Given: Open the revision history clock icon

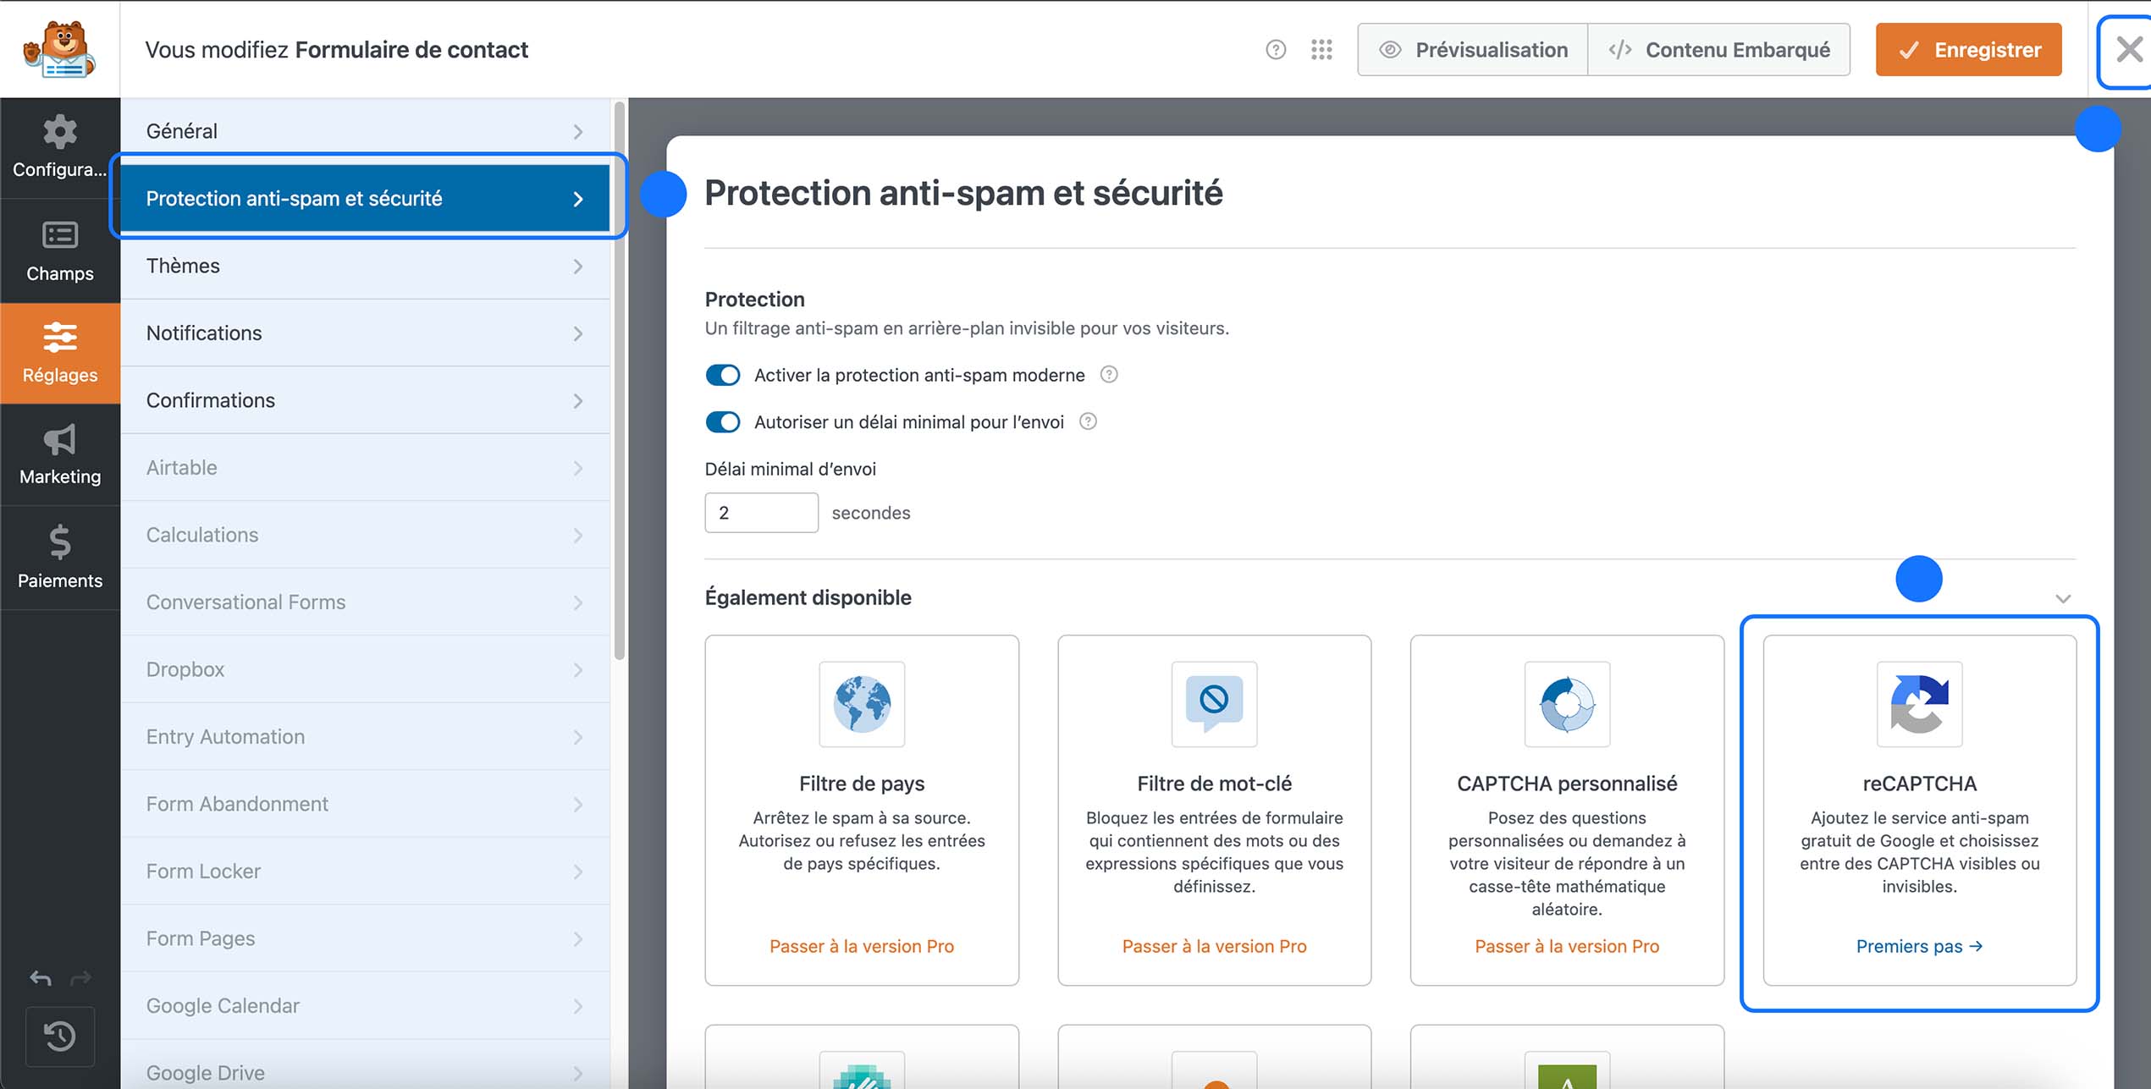Looking at the screenshot, I should click(59, 1036).
